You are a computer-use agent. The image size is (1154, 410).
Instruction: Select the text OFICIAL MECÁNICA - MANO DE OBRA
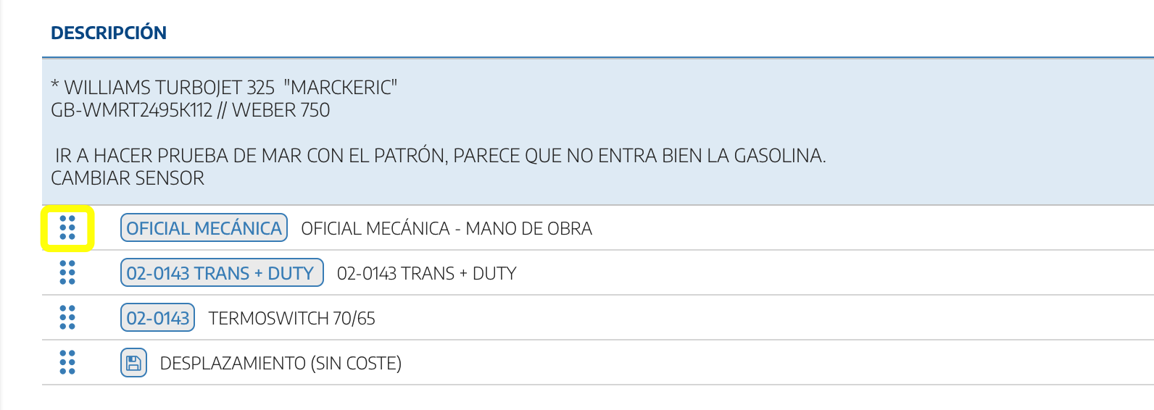(447, 228)
